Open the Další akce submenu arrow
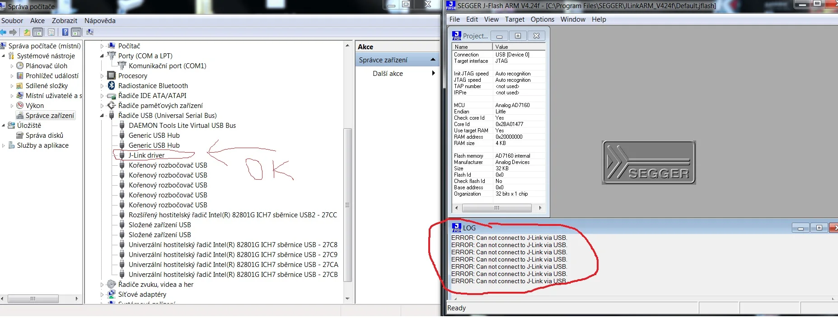The image size is (838, 318). click(x=433, y=73)
